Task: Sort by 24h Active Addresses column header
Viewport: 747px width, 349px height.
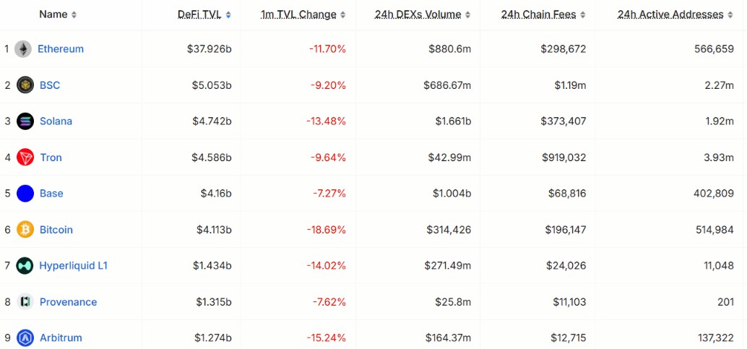Action: point(670,14)
